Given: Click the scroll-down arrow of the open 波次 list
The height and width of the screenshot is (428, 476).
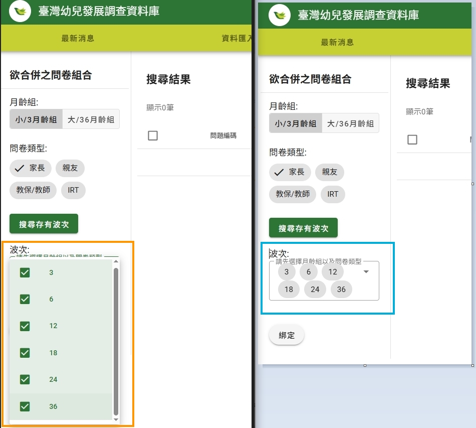Looking at the screenshot, I should coord(116,419).
